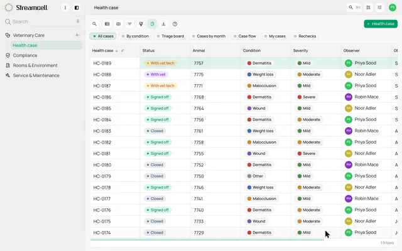Switch to the All cases view tab
The image size is (402, 251).
pos(103,36)
